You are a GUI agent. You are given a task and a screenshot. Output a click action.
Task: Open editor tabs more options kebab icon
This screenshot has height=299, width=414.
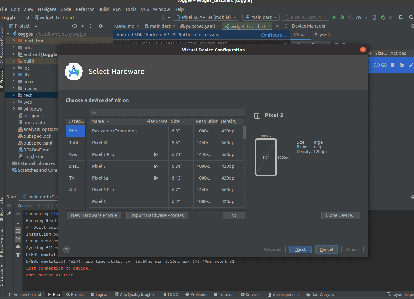click(x=286, y=26)
